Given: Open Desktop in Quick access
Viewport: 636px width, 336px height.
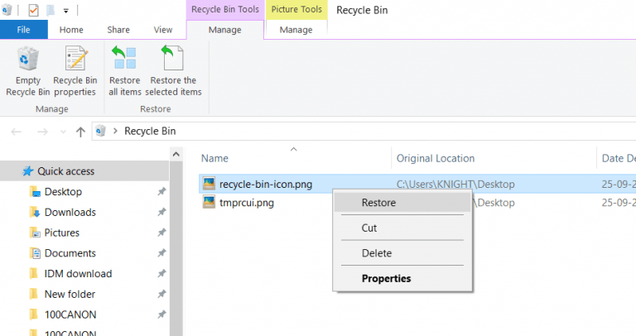Looking at the screenshot, I should [x=63, y=191].
